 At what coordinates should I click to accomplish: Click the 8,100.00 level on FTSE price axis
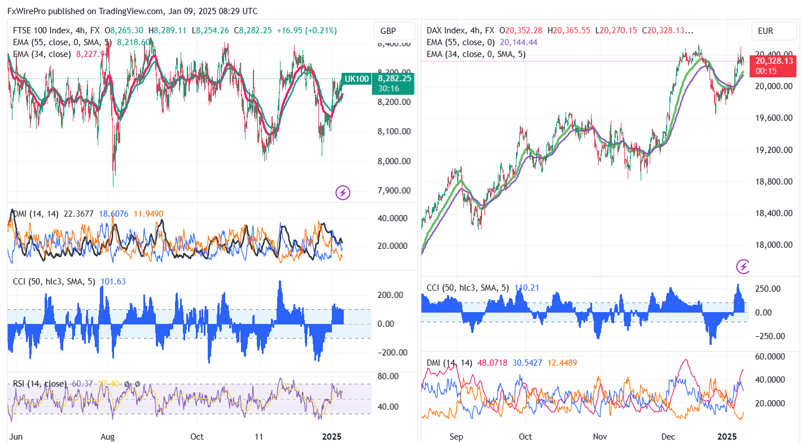(393, 131)
